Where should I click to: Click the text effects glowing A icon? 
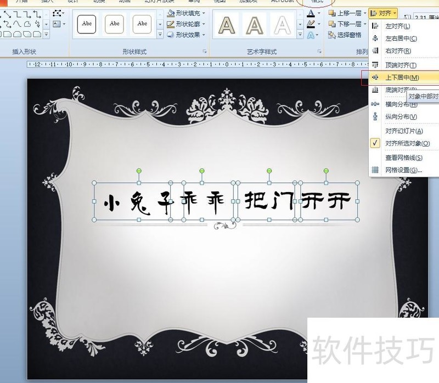point(311,35)
